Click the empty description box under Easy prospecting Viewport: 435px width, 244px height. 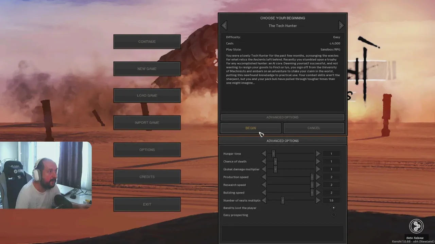[x=282, y=233]
